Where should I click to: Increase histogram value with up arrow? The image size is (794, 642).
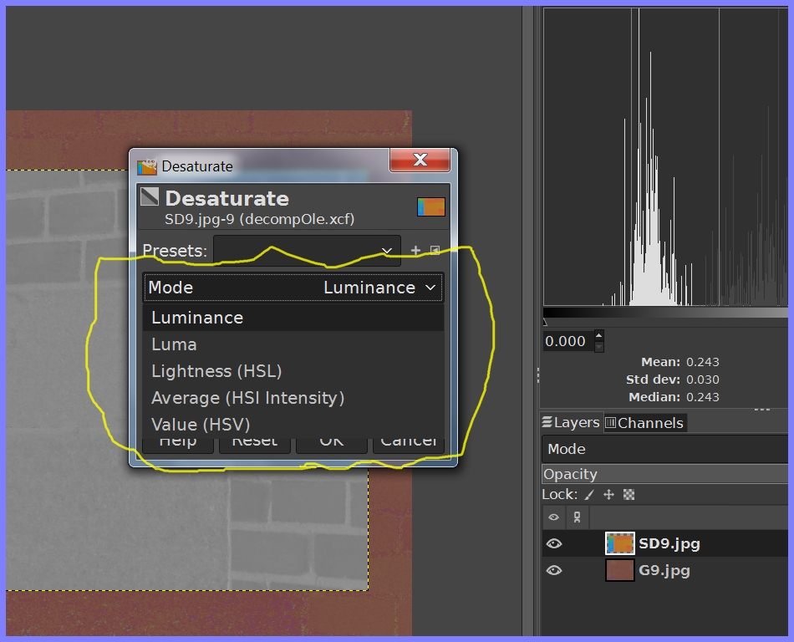[598, 337]
